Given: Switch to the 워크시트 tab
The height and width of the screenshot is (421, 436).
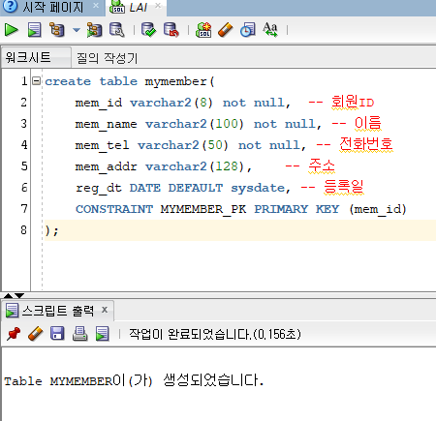Looking at the screenshot, I should tap(36, 57).
